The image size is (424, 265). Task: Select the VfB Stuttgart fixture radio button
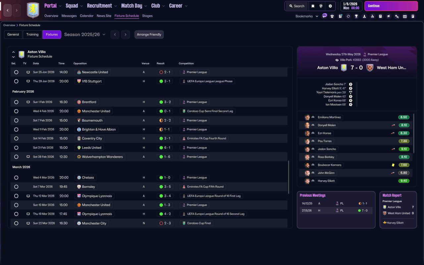(16, 81)
